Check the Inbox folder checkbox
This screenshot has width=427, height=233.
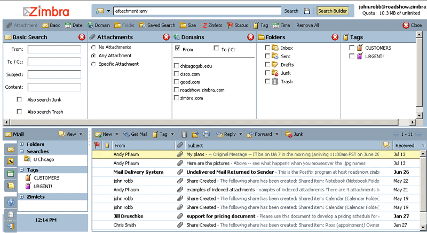click(267, 48)
